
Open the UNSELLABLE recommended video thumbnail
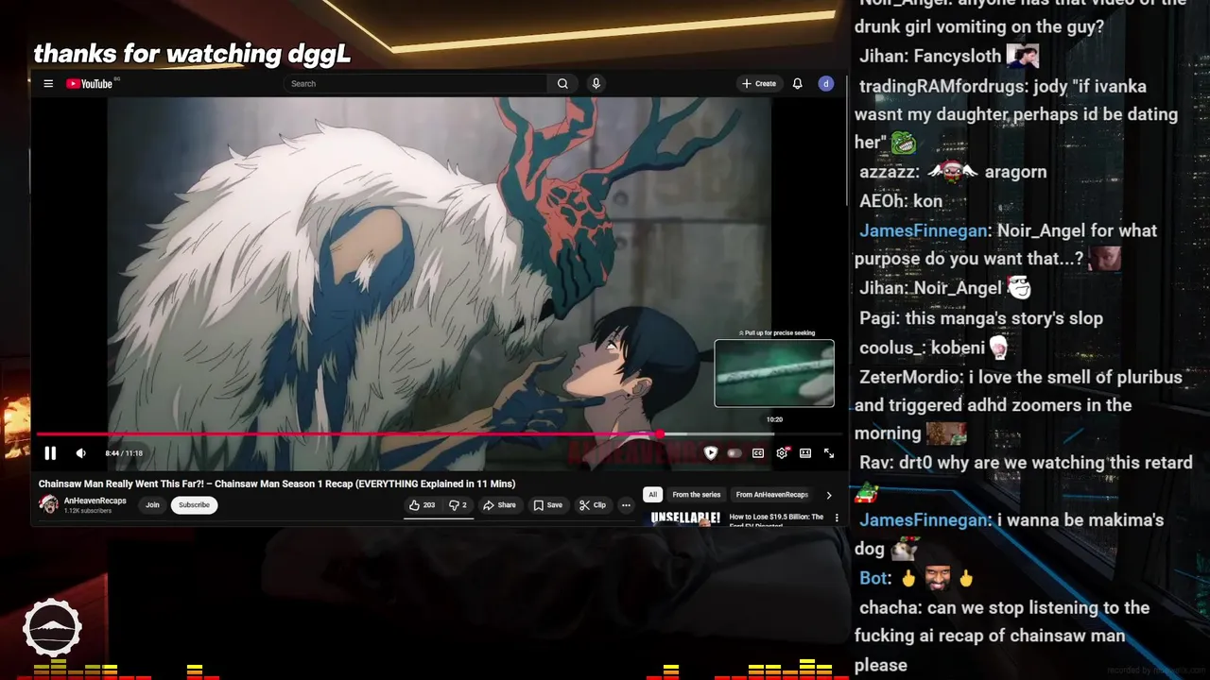tap(685, 518)
